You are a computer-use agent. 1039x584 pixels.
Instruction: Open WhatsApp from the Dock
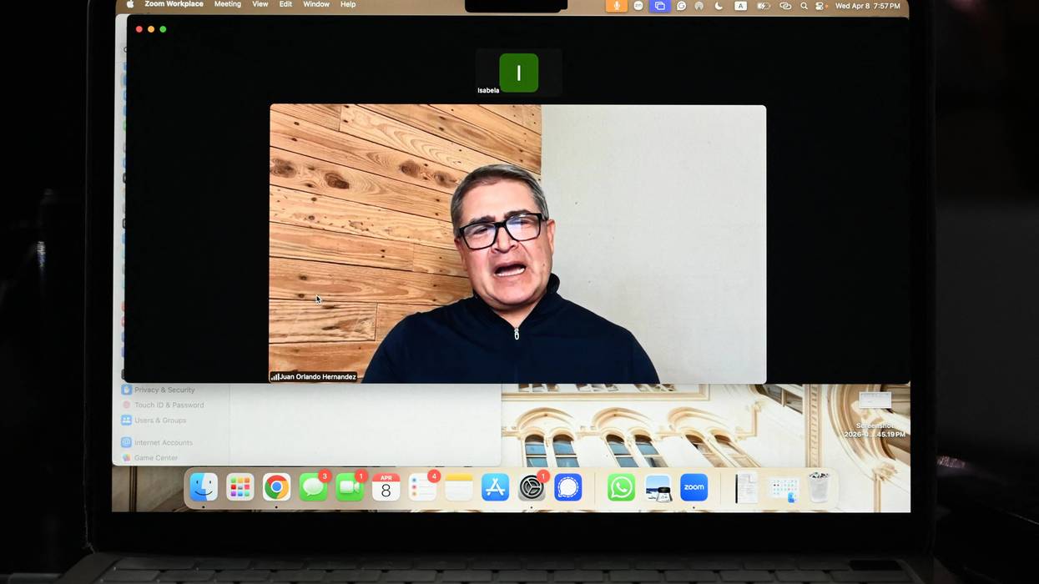pos(621,487)
